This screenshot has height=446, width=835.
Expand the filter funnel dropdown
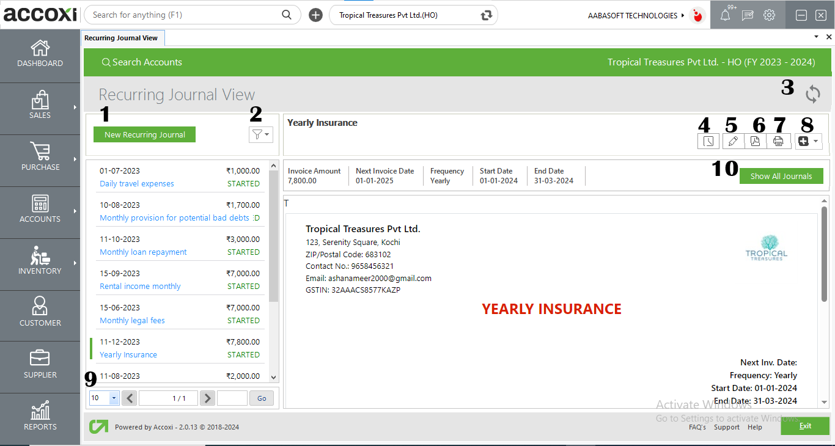[x=260, y=134]
